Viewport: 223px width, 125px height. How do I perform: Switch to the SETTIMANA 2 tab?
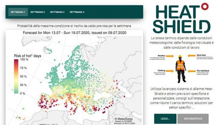coord(38,12)
